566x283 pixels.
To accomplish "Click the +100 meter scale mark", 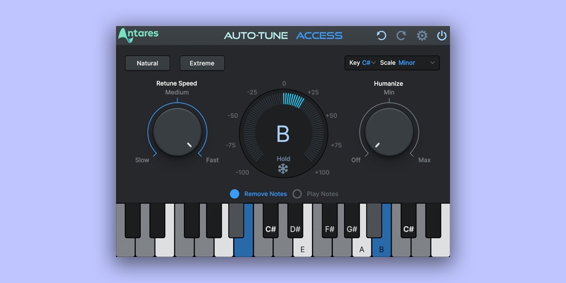I will 322,173.
